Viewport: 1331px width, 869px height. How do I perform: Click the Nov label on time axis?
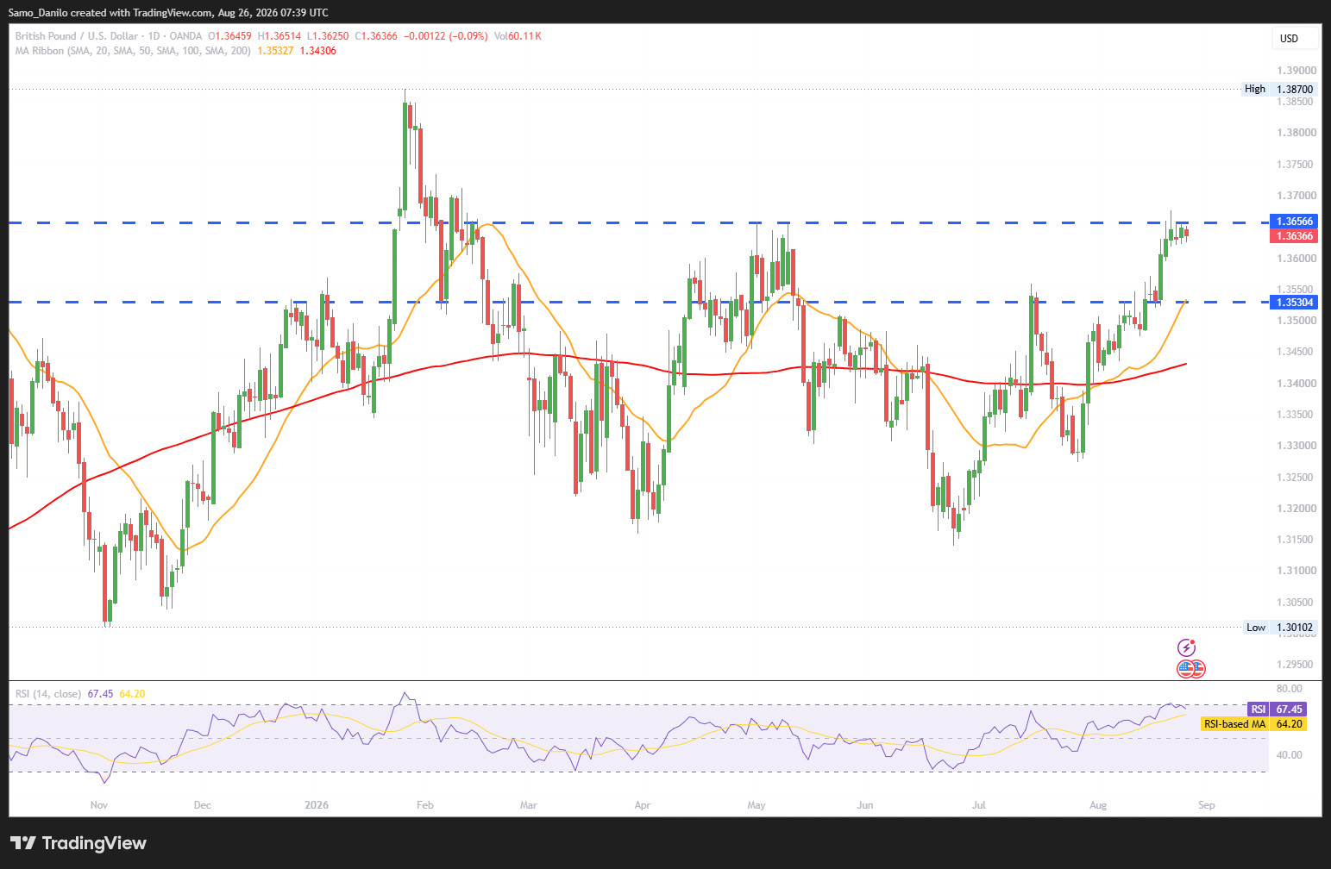(x=99, y=805)
